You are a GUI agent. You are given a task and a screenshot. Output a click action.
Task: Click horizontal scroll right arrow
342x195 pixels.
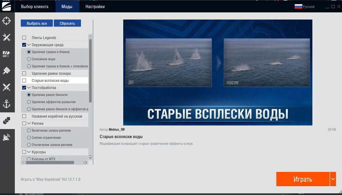pos(86,163)
